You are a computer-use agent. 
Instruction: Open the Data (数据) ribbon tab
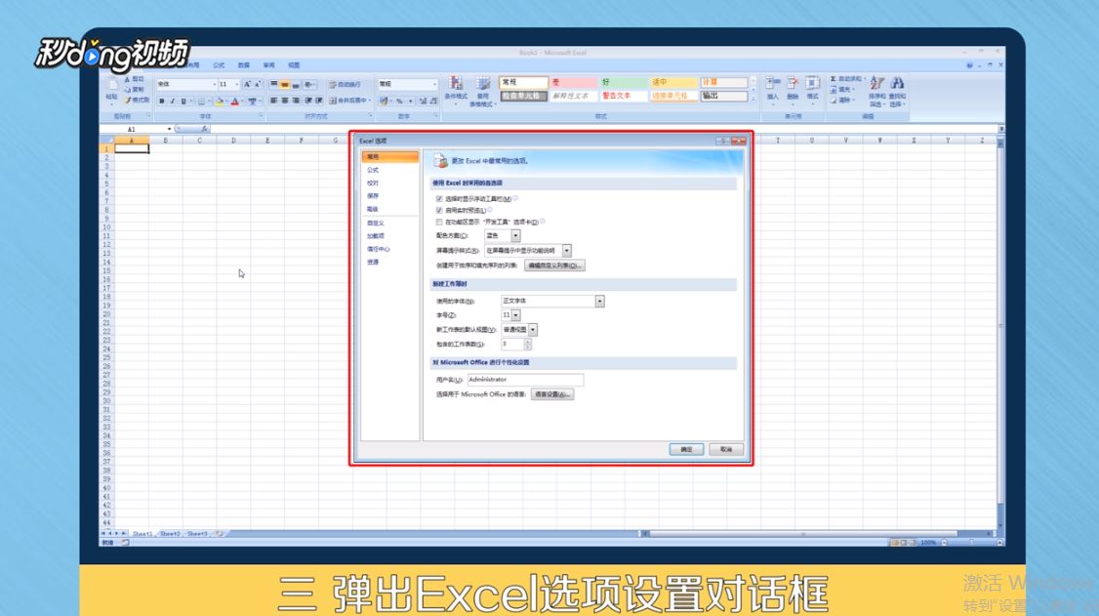pos(243,65)
